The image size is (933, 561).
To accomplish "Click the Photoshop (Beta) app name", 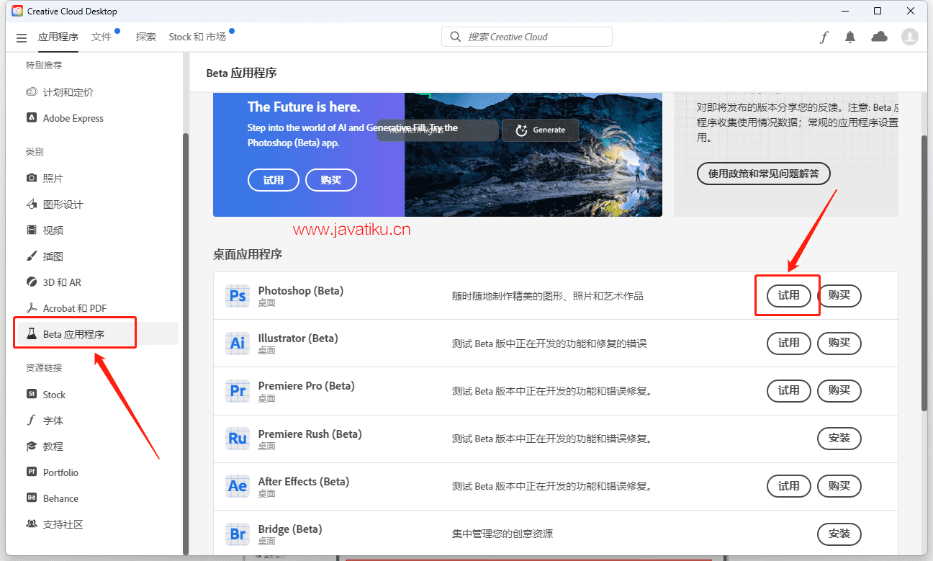I will tap(301, 291).
